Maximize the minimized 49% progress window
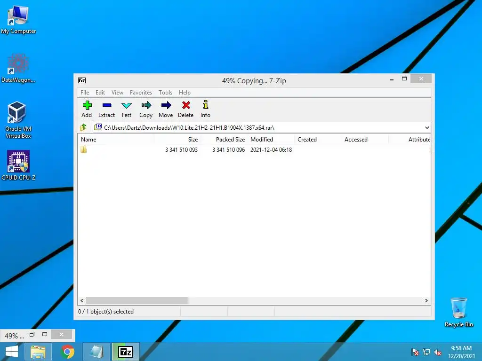Viewport: 482px width, 361px height. (x=45, y=334)
